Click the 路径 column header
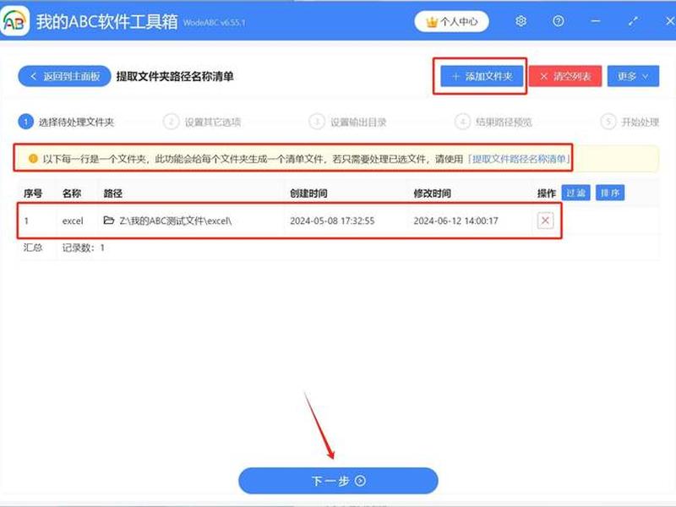 113,194
